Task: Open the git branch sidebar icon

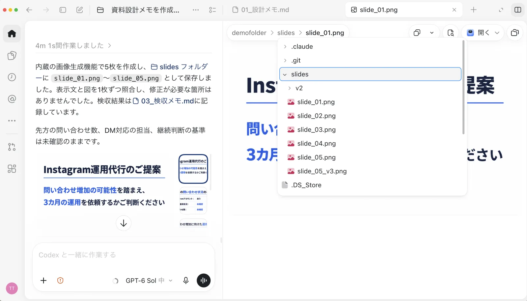Action: point(12,147)
